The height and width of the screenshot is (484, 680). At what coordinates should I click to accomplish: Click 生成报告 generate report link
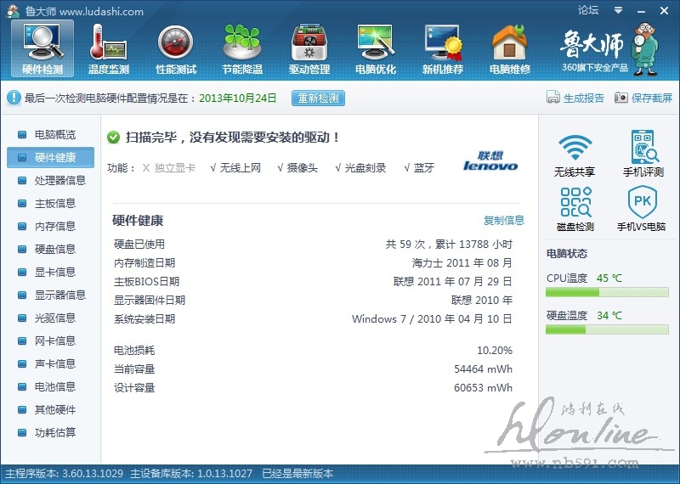[x=576, y=98]
